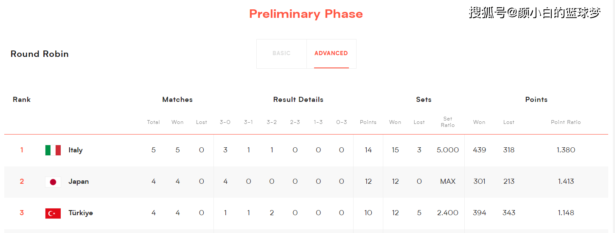Click the Set Ratio column header
The width and height of the screenshot is (615, 233).
447,122
